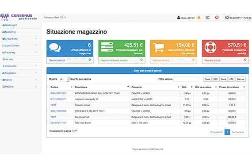The height and width of the screenshot is (168, 252).
Task: Open code link for maglione melange row
Action: tap(58, 99)
